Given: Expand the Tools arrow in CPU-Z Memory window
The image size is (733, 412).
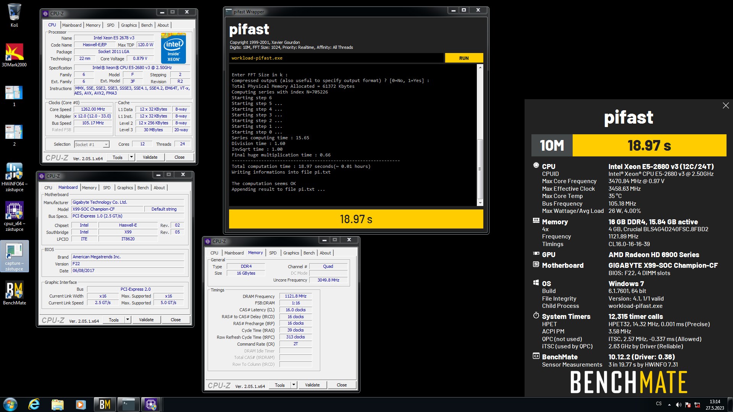Looking at the screenshot, I should coord(294,385).
